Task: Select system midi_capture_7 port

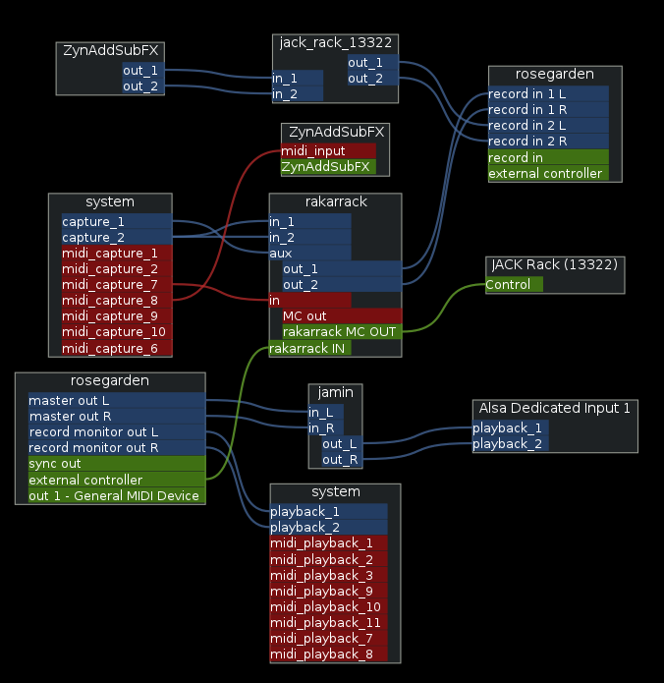Action: pos(117,284)
